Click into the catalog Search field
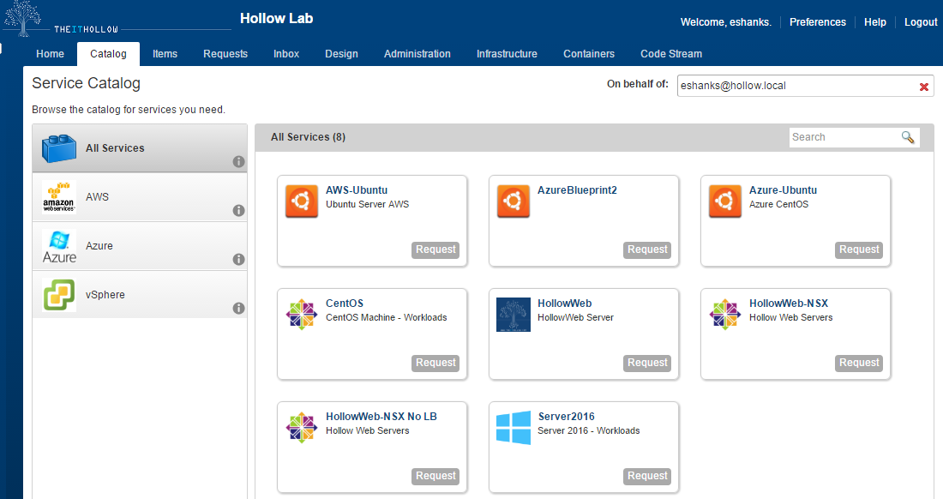The image size is (943, 499). coord(842,137)
